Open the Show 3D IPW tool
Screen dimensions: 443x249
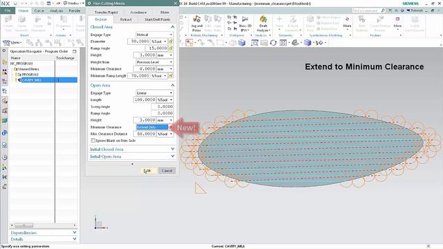[x=244, y=24]
